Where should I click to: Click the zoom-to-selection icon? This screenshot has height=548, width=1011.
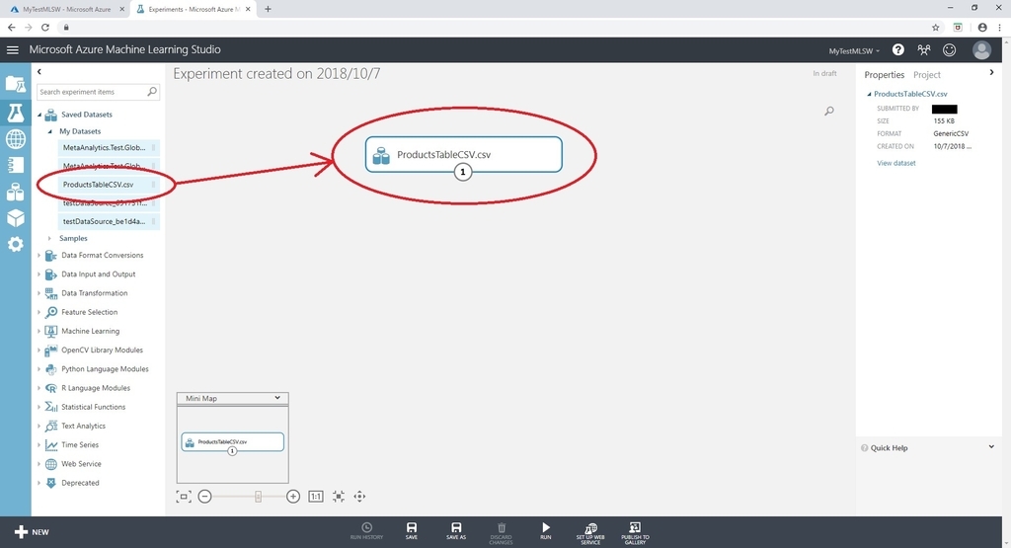pos(338,497)
